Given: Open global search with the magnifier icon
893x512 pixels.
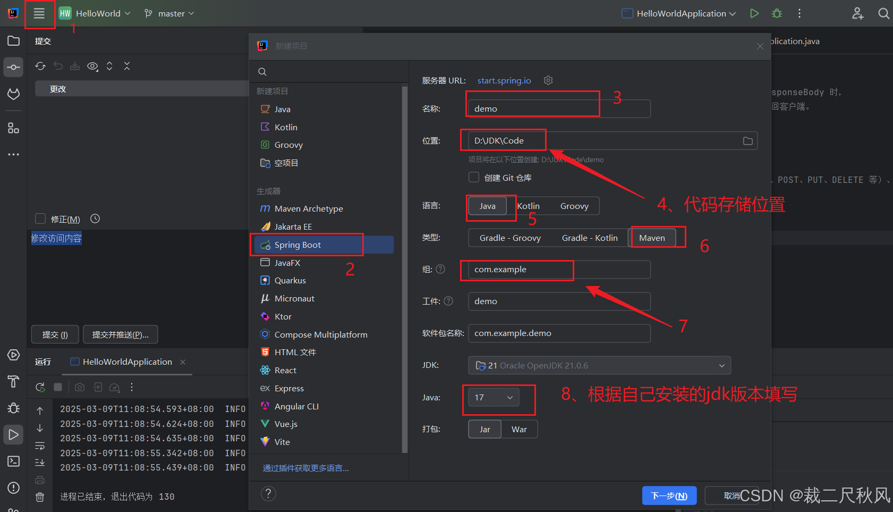Looking at the screenshot, I should 884,13.
